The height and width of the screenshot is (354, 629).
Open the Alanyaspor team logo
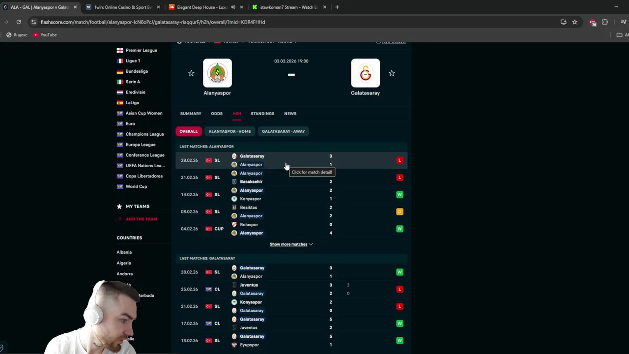(217, 73)
